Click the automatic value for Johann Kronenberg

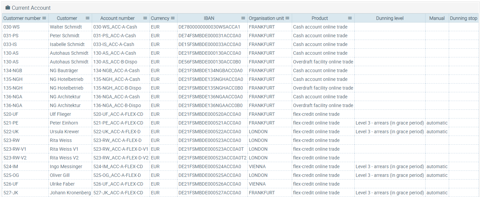(x=437, y=193)
